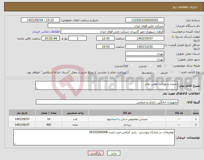This screenshot has height=160, width=204.
Task: Click the buyer name field شرکت ملی فولاد ایران
Action: coord(106,26)
